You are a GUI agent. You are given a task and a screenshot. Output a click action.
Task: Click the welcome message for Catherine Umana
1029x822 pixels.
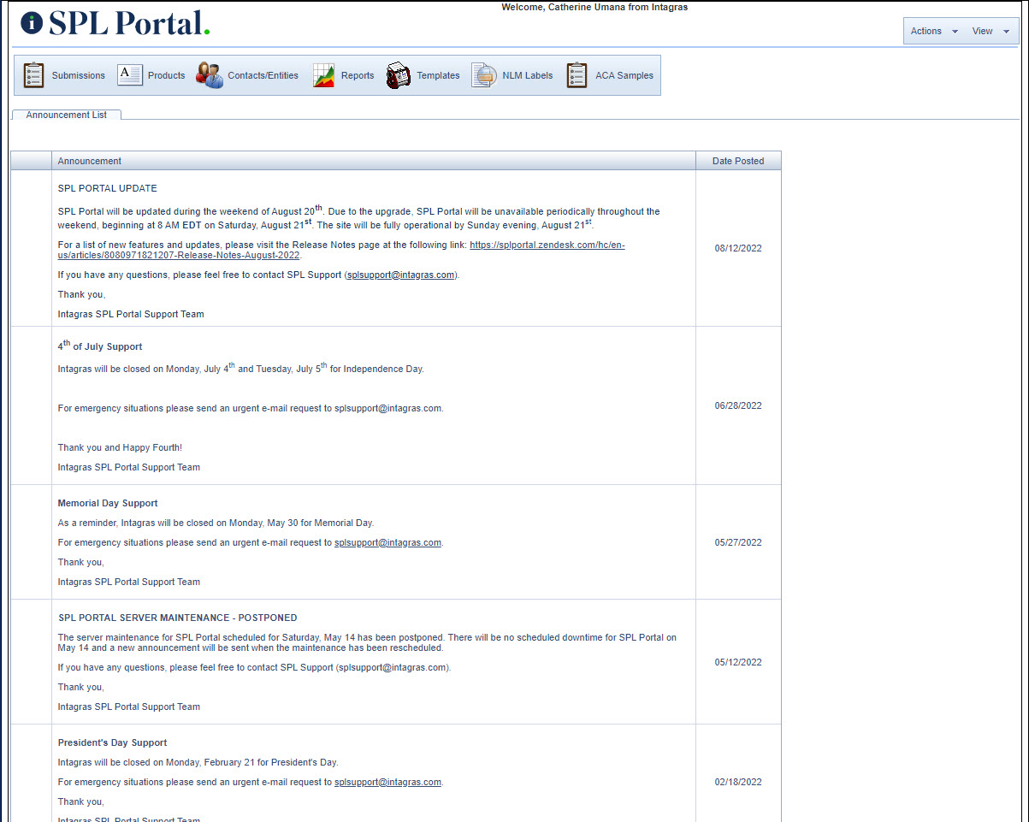(x=594, y=7)
